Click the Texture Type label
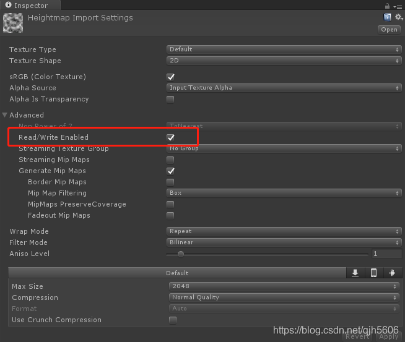405x342 pixels. point(33,49)
